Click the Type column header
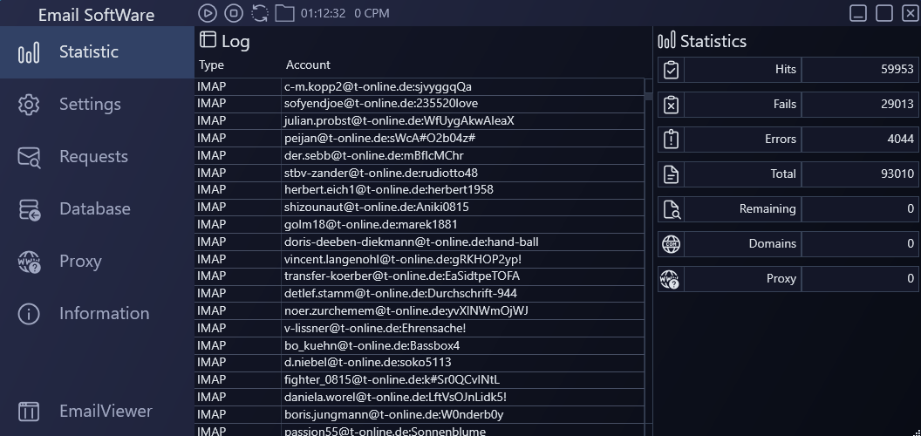Viewport: 921px width, 436px height. click(211, 65)
